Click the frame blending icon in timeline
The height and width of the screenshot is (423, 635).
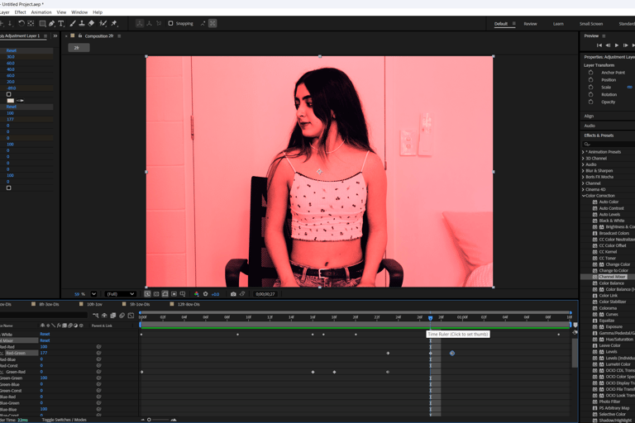click(x=113, y=316)
